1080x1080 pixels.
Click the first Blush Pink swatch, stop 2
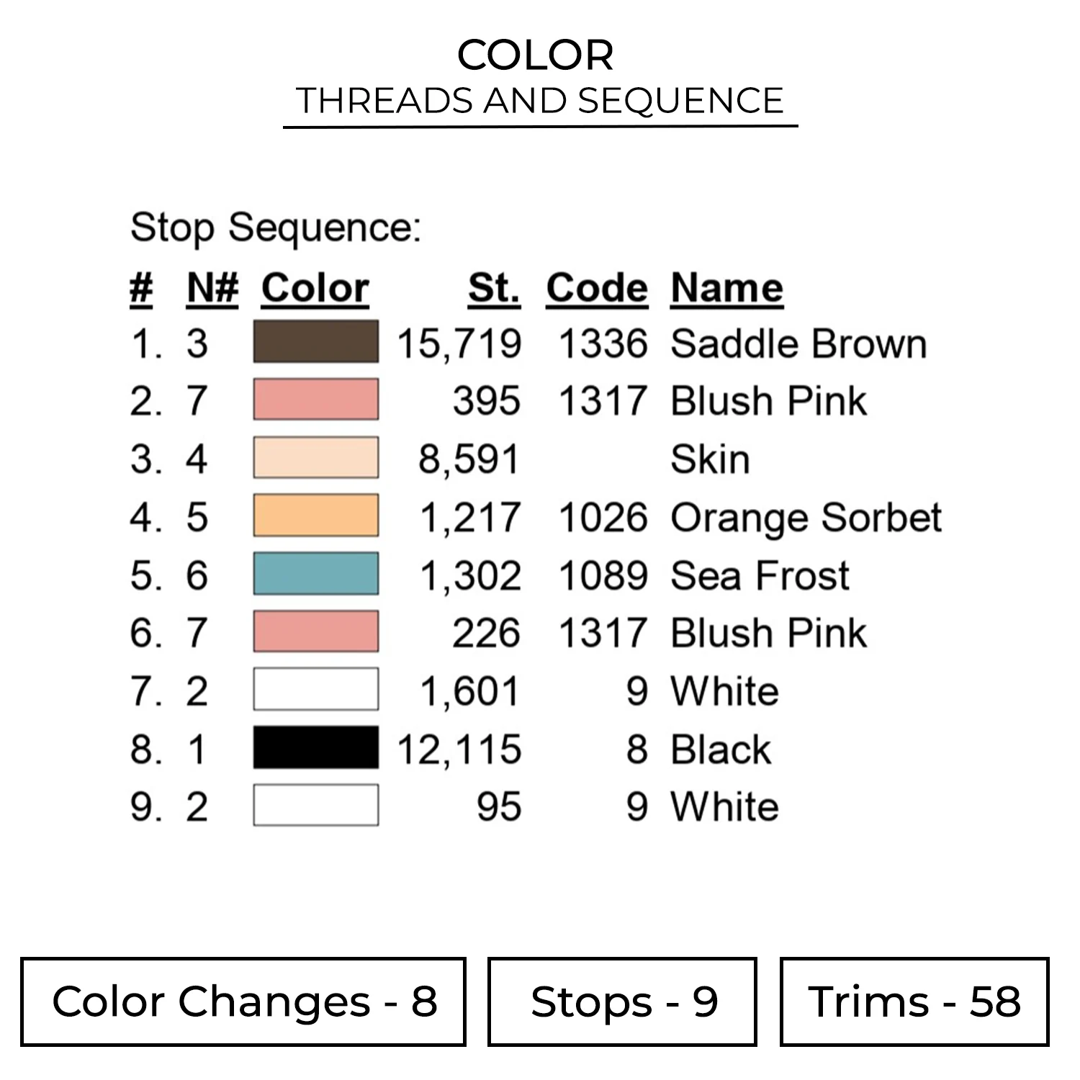(x=315, y=400)
